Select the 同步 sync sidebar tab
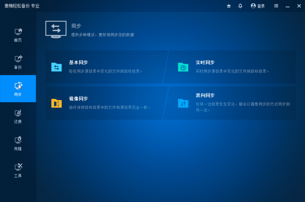This screenshot has height=202, width=305. (18, 89)
